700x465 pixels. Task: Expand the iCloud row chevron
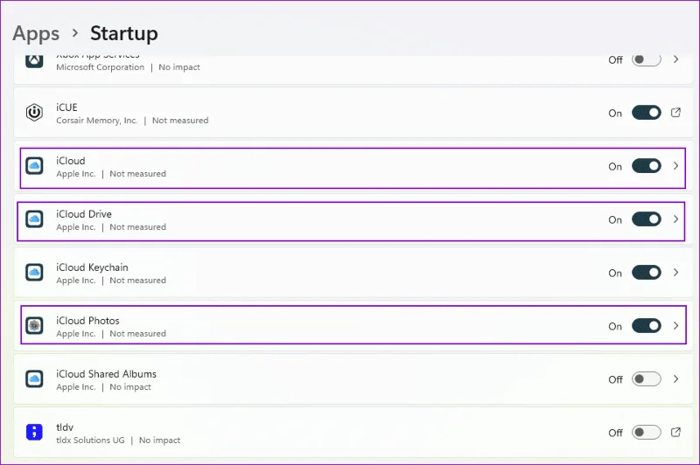pos(675,166)
